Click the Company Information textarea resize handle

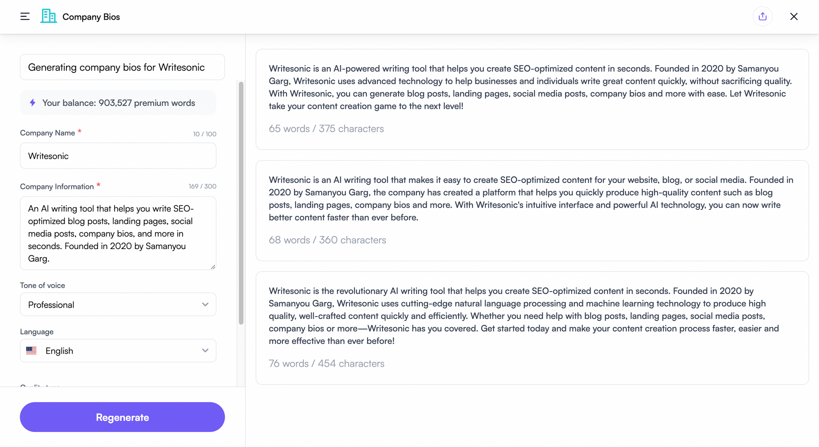point(213,267)
